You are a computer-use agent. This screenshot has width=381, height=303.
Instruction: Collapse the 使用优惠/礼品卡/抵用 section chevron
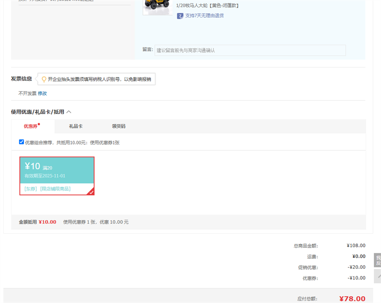tap(69, 112)
